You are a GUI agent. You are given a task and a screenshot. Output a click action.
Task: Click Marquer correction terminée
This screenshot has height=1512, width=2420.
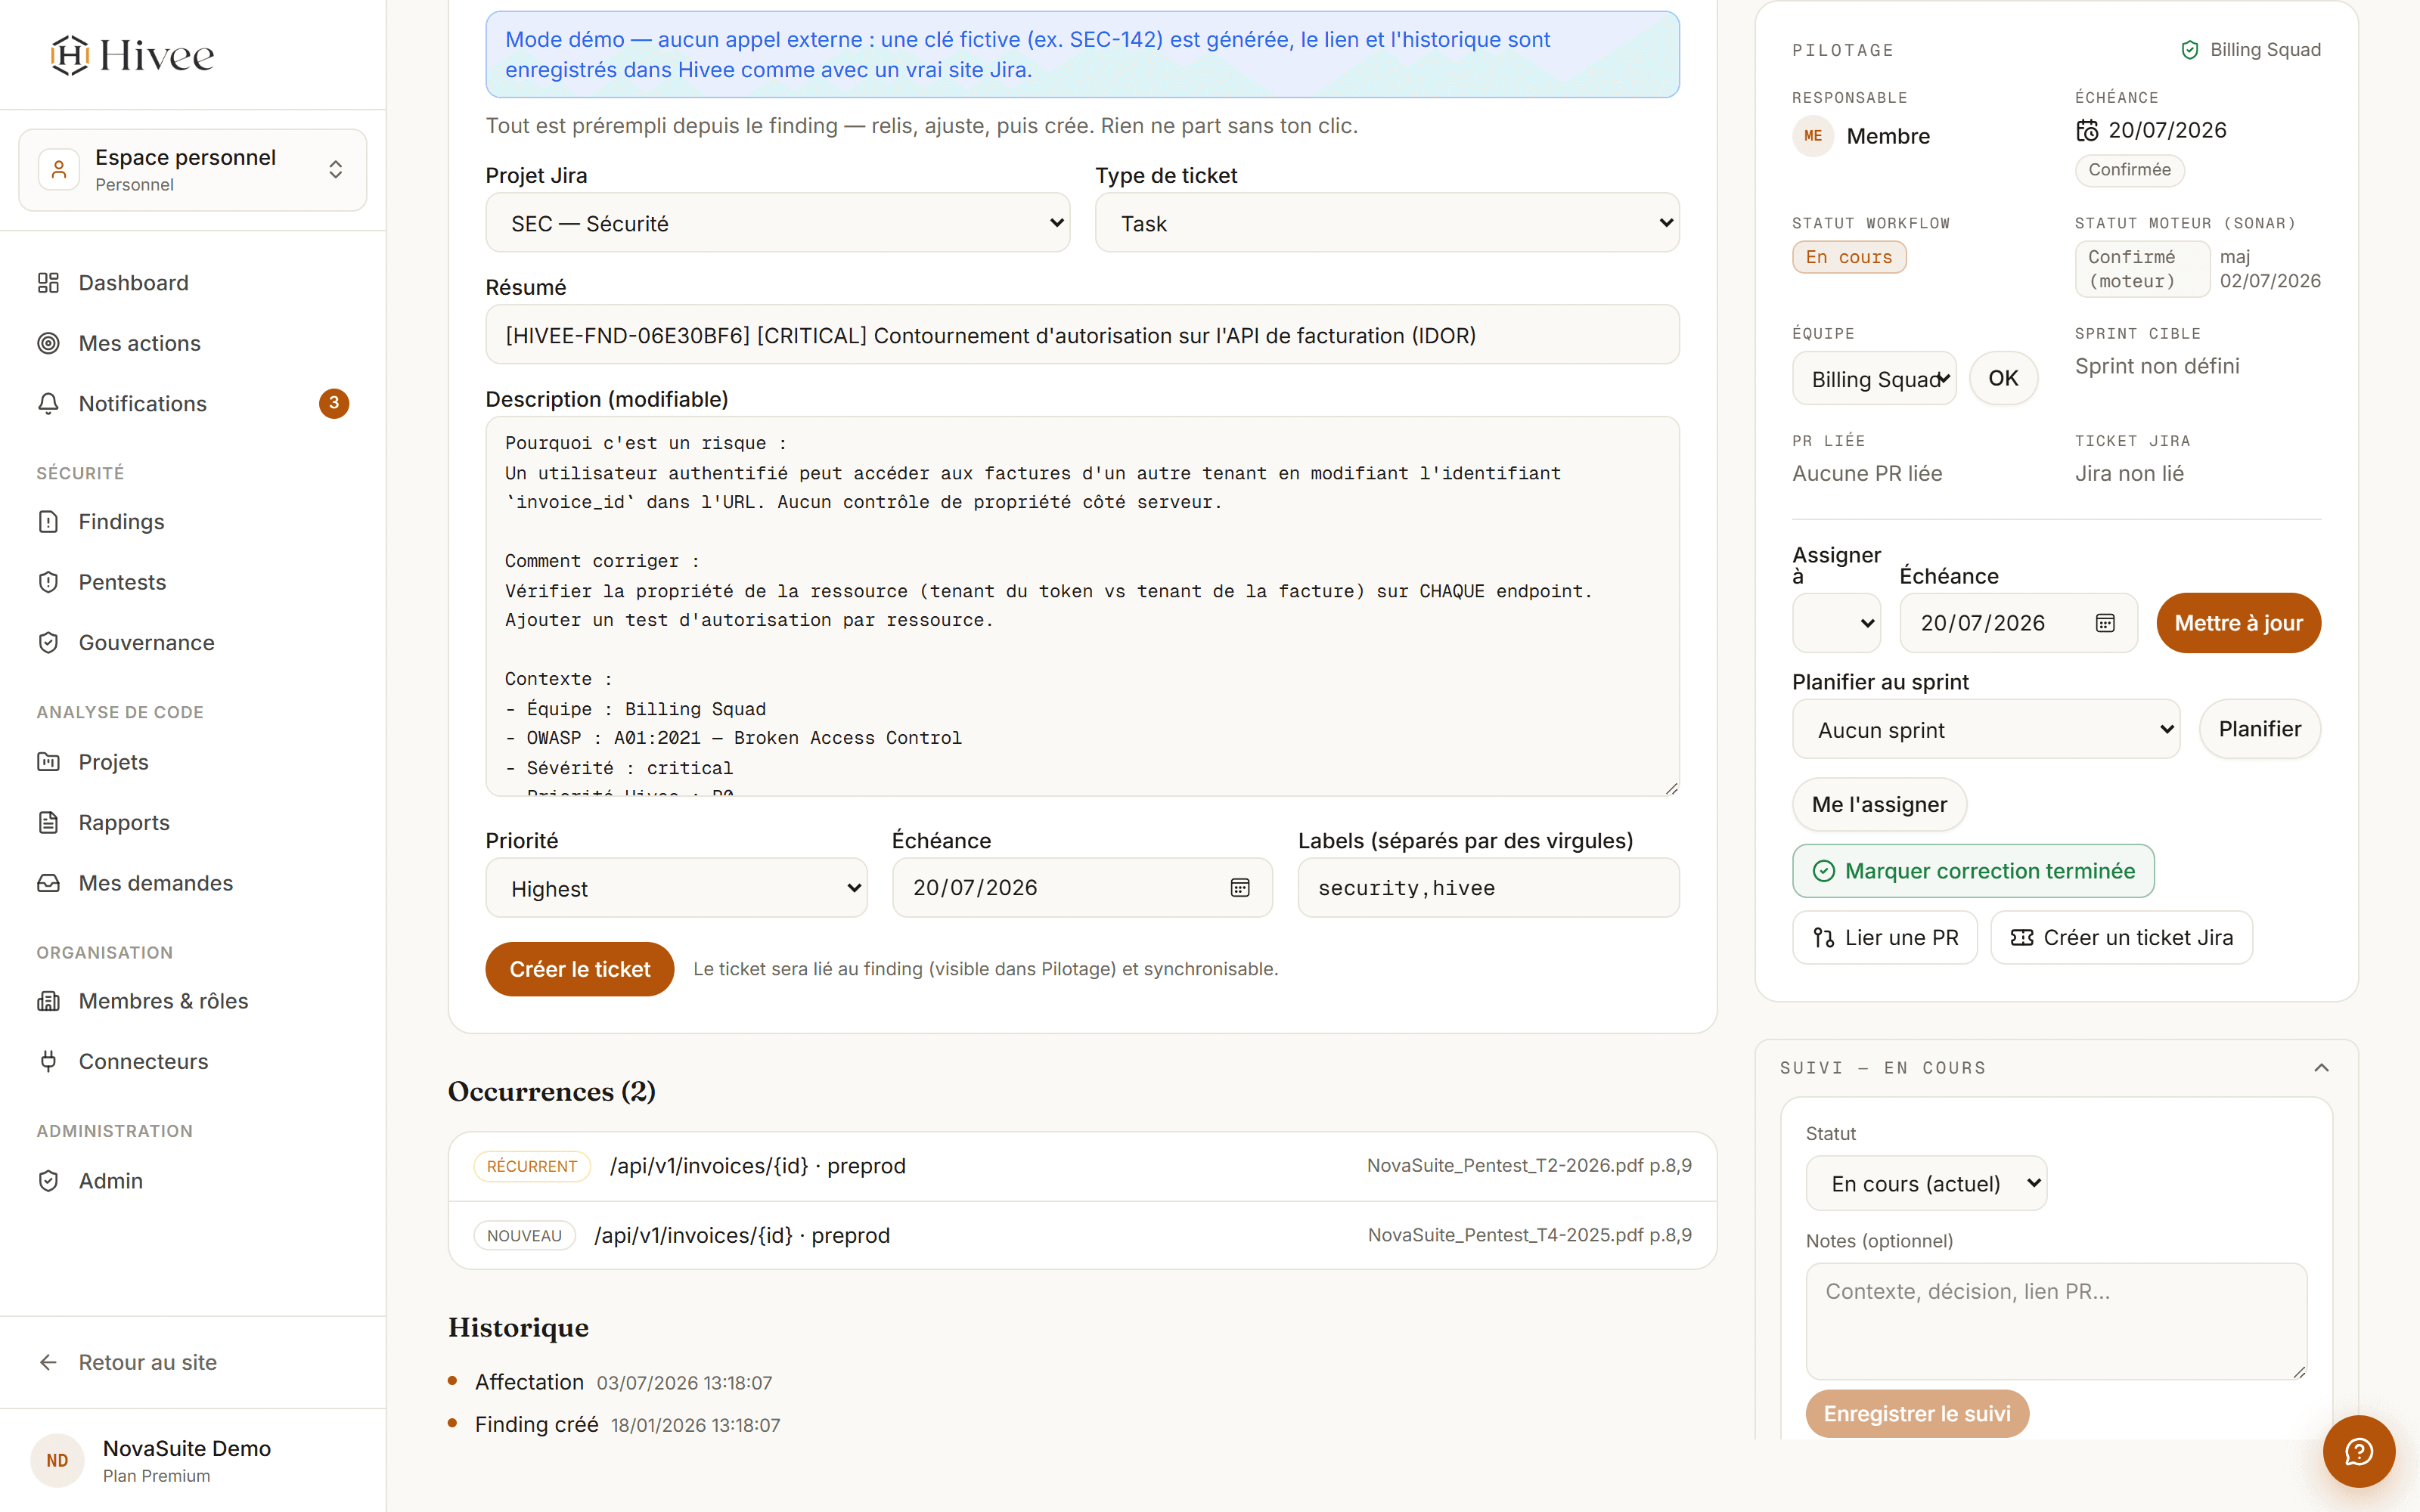click(1973, 871)
